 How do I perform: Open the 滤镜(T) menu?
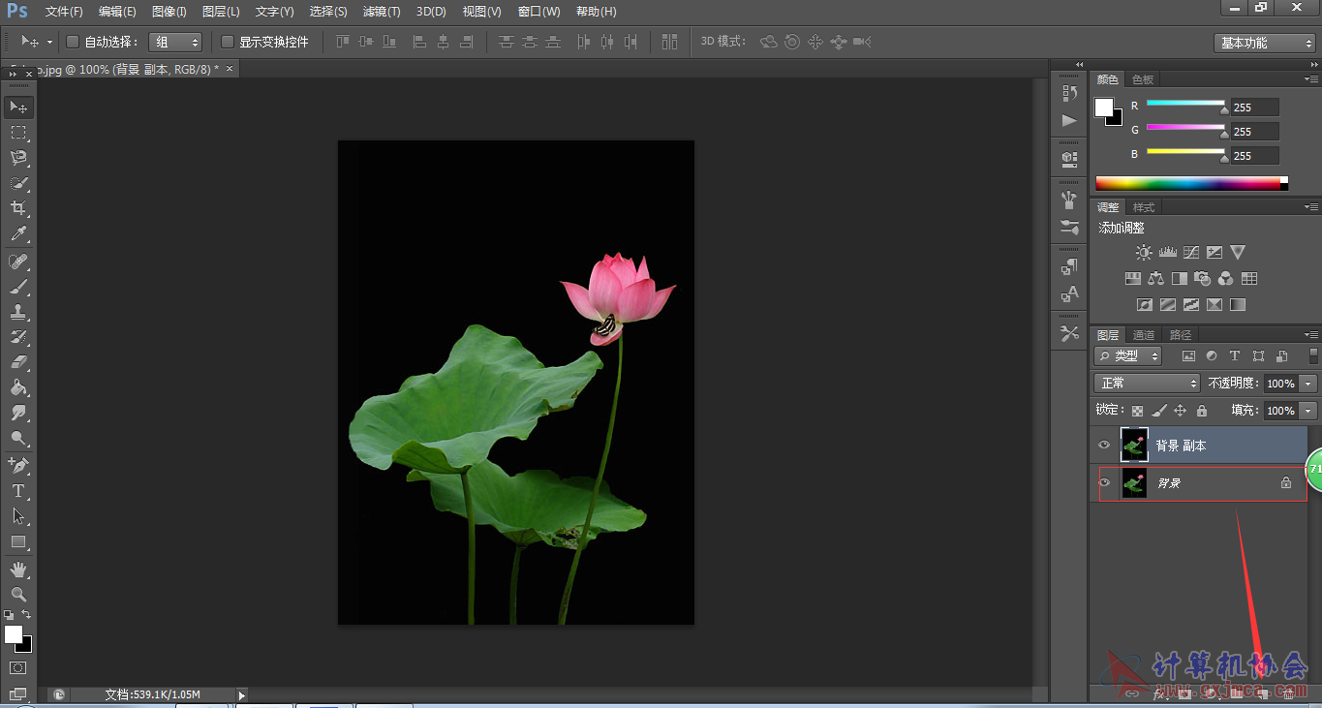pos(382,12)
